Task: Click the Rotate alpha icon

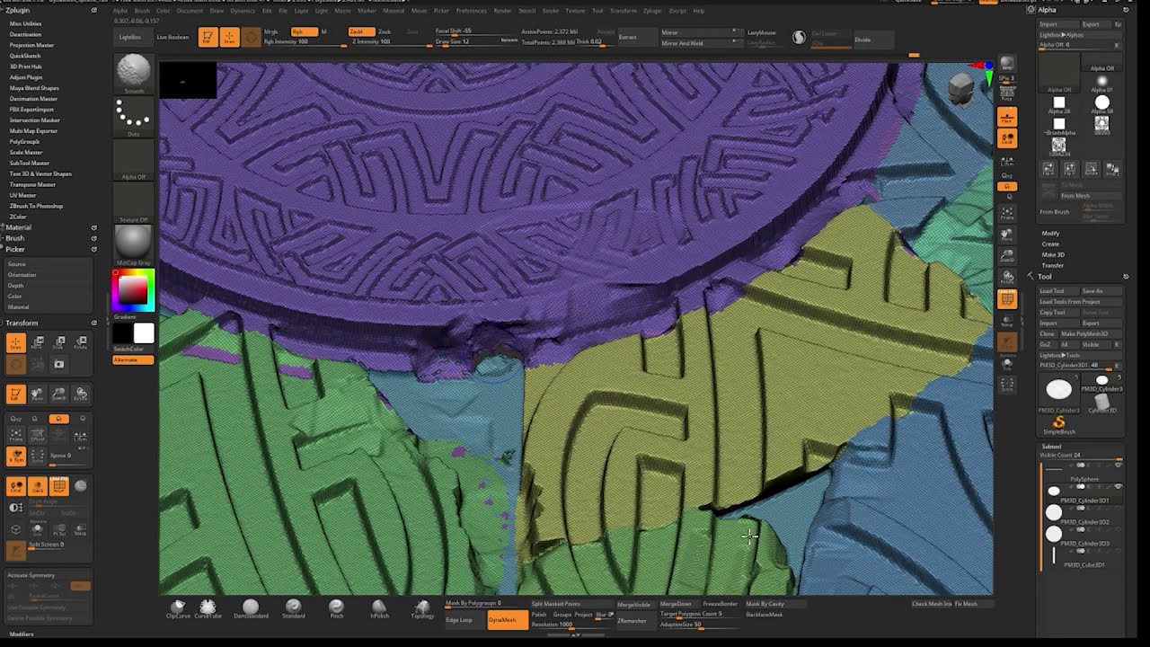Action: pos(1092,169)
